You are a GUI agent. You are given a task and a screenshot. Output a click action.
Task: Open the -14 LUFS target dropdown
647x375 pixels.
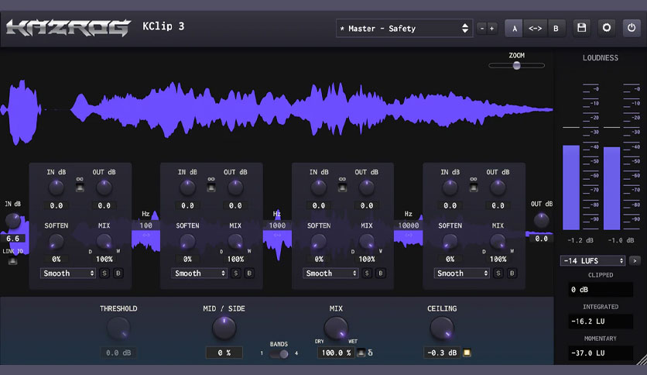(593, 261)
